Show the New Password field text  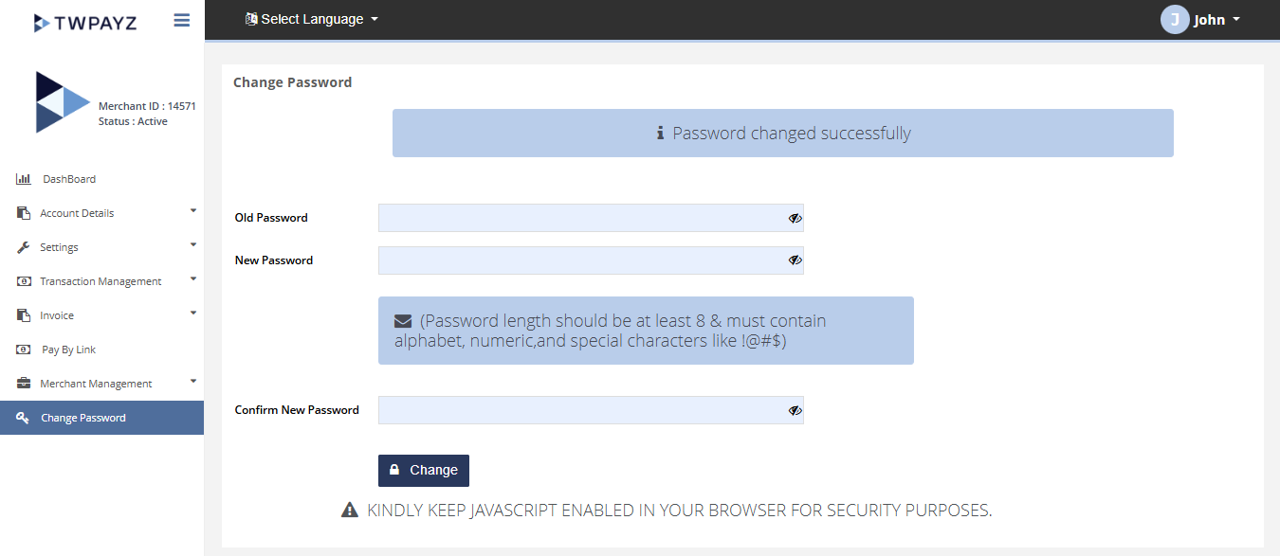(x=795, y=260)
